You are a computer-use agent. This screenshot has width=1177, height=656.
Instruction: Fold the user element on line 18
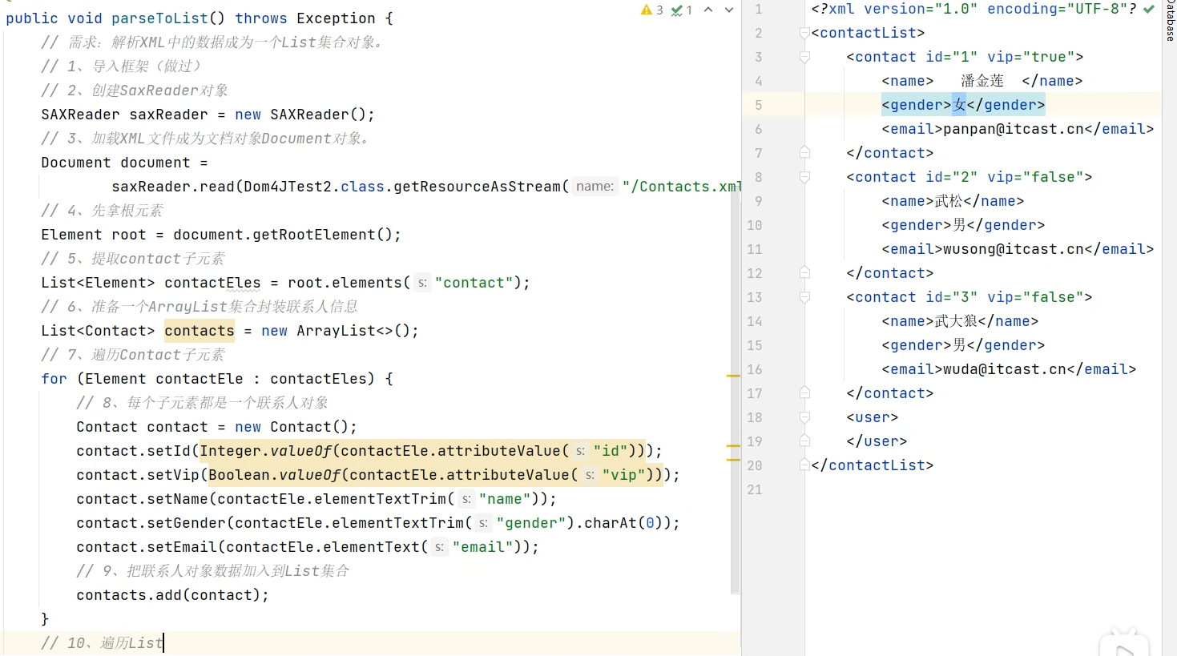coord(804,417)
